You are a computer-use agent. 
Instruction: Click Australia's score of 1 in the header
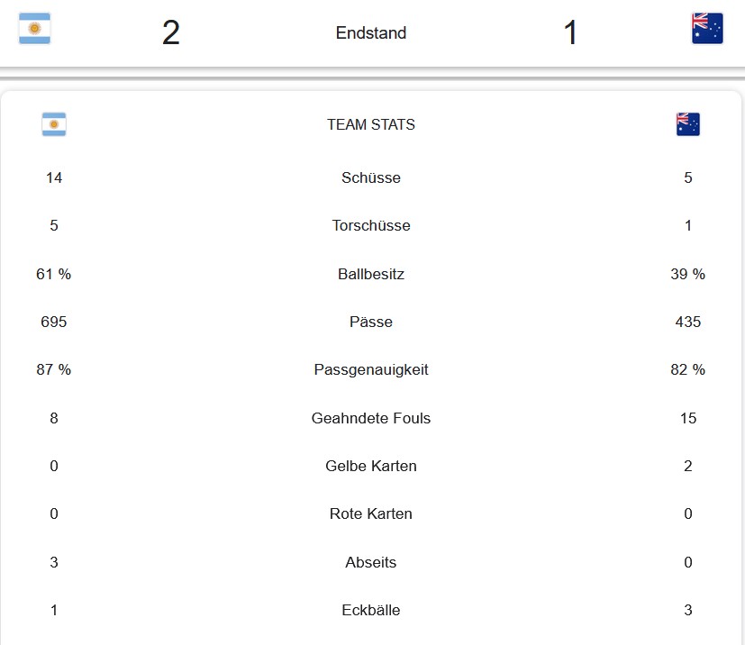click(570, 32)
